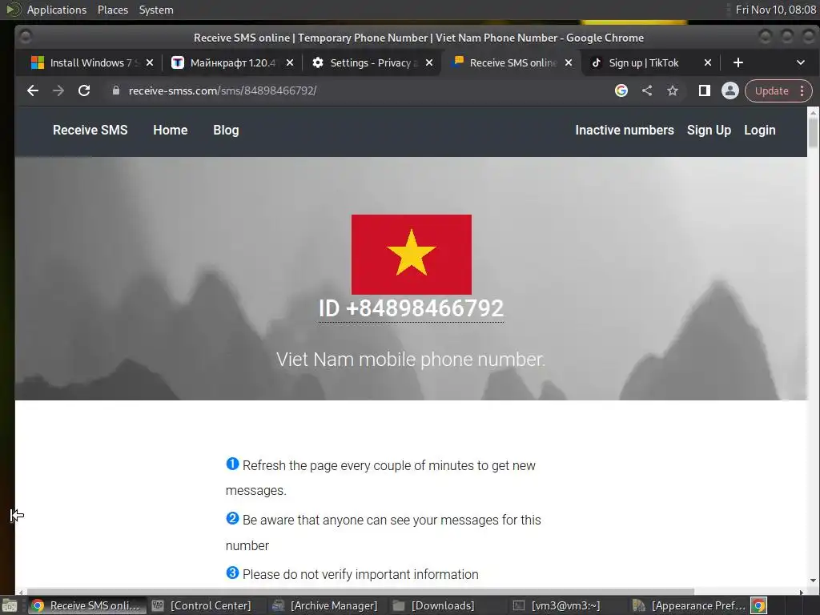Click the Login link

pyautogui.click(x=759, y=131)
